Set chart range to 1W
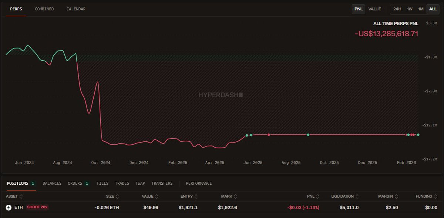 [410, 9]
